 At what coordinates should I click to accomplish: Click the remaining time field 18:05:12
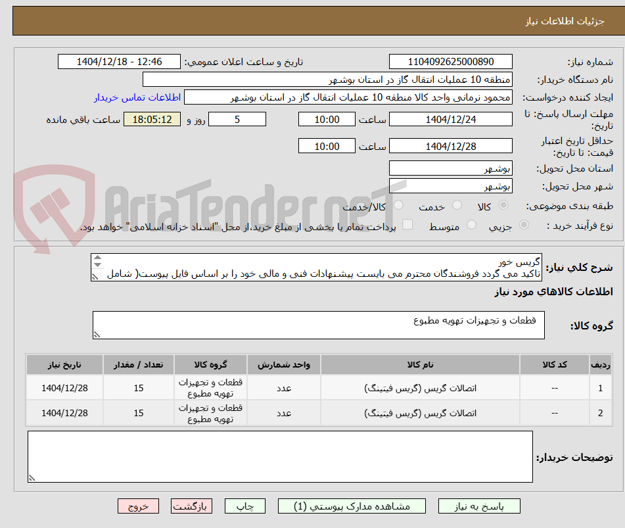click(x=152, y=119)
